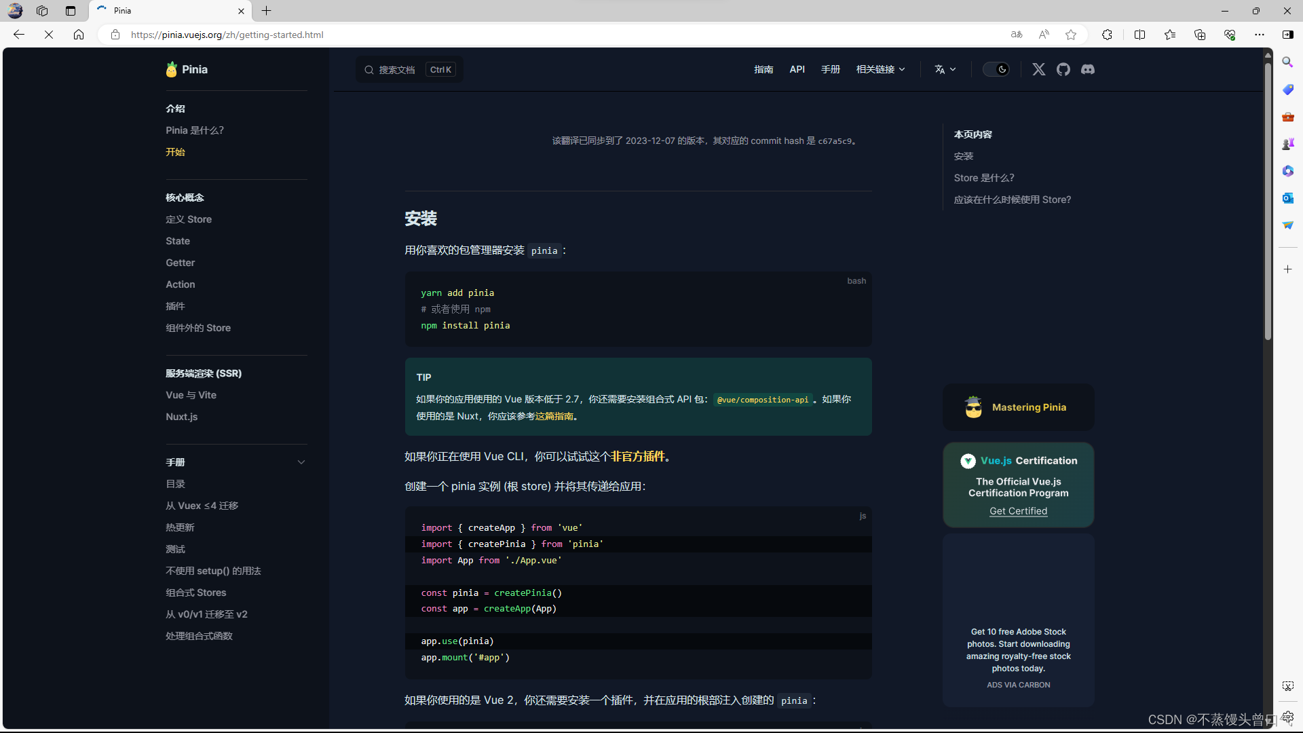Stop page loading with the X button
Screen dimensions: 1303x733
(x=49, y=35)
